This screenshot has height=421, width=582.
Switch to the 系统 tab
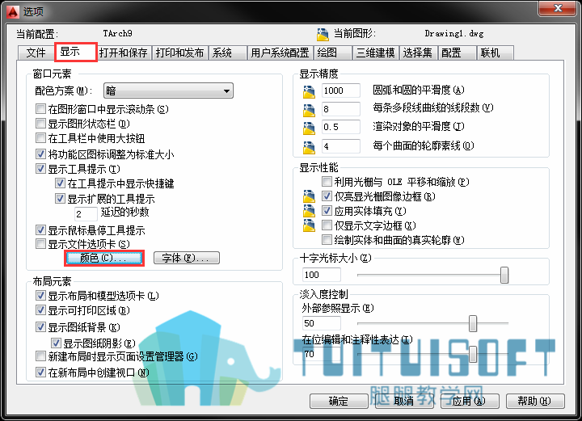tap(227, 53)
